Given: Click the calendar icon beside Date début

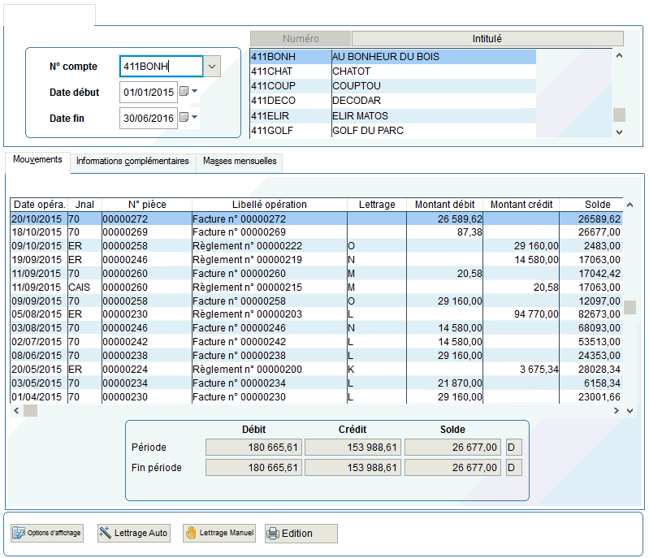Looking at the screenshot, I should (184, 92).
